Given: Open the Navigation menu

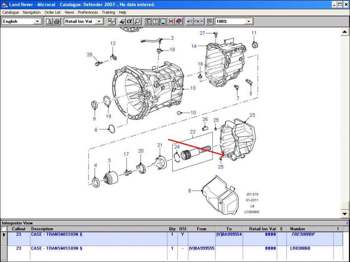Looking at the screenshot, I should point(32,13).
